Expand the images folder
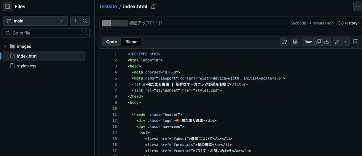The width and height of the screenshot is (362, 156). pos(5,46)
